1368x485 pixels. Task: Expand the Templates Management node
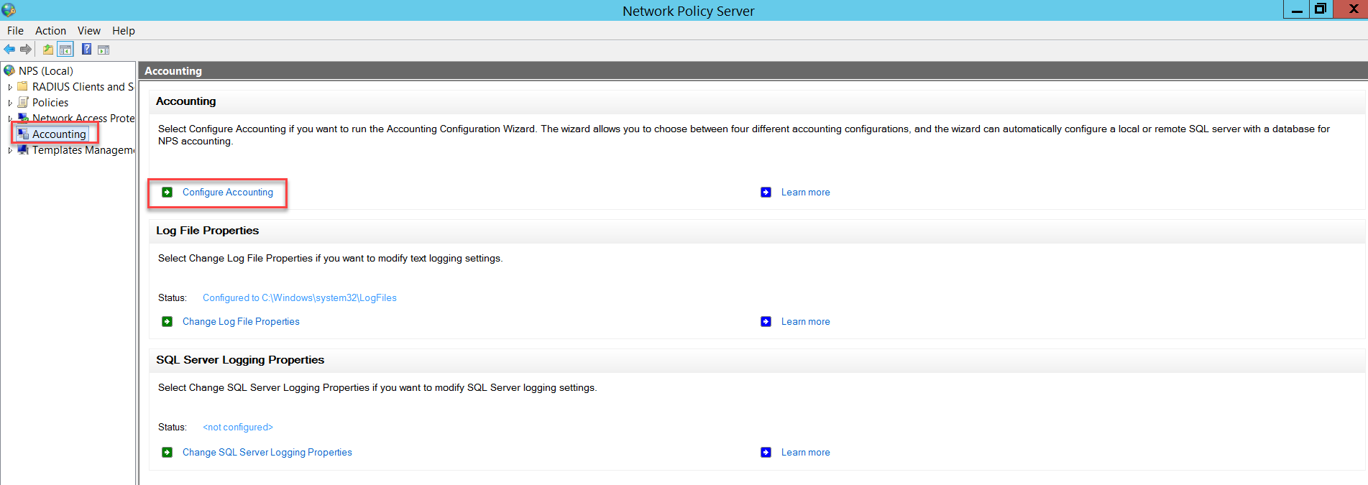(x=10, y=150)
